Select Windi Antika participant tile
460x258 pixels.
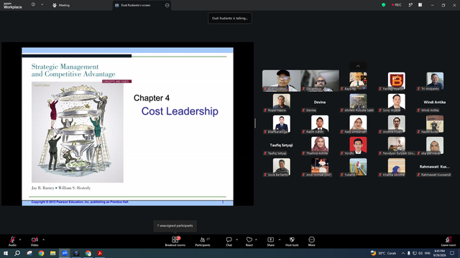435,102
